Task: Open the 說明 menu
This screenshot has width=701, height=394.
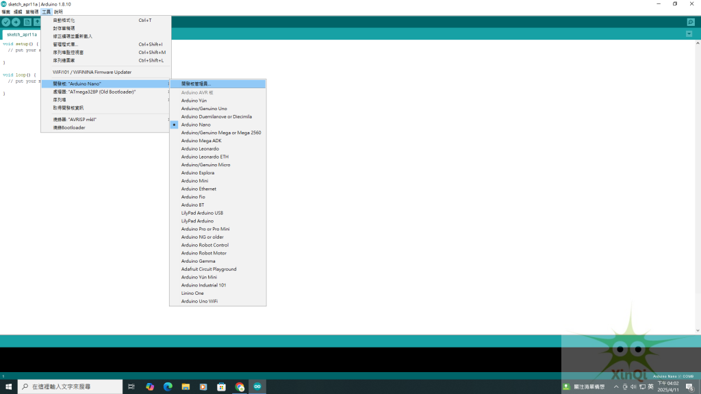Action: point(59,12)
